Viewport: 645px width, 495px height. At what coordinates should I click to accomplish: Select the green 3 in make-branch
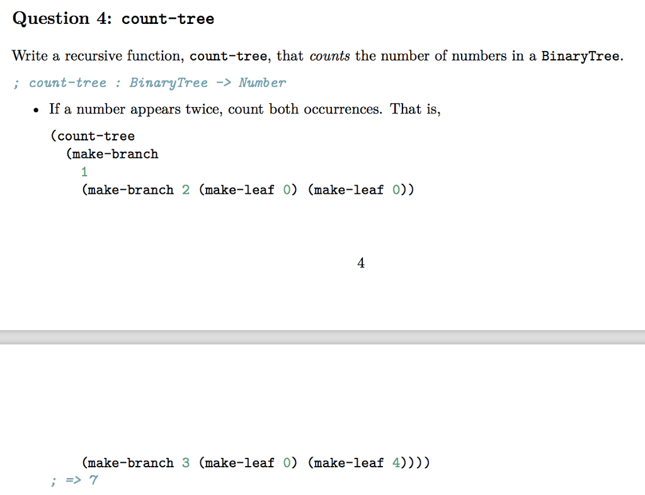coord(186,463)
